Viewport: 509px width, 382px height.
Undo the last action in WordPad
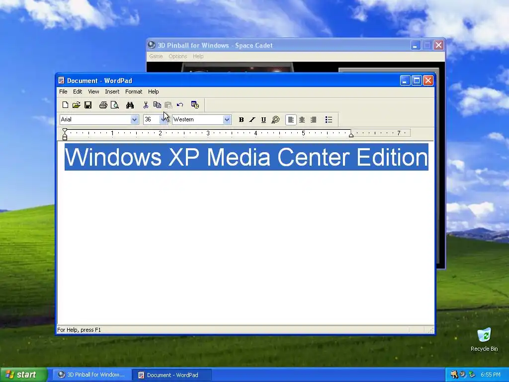coord(180,105)
